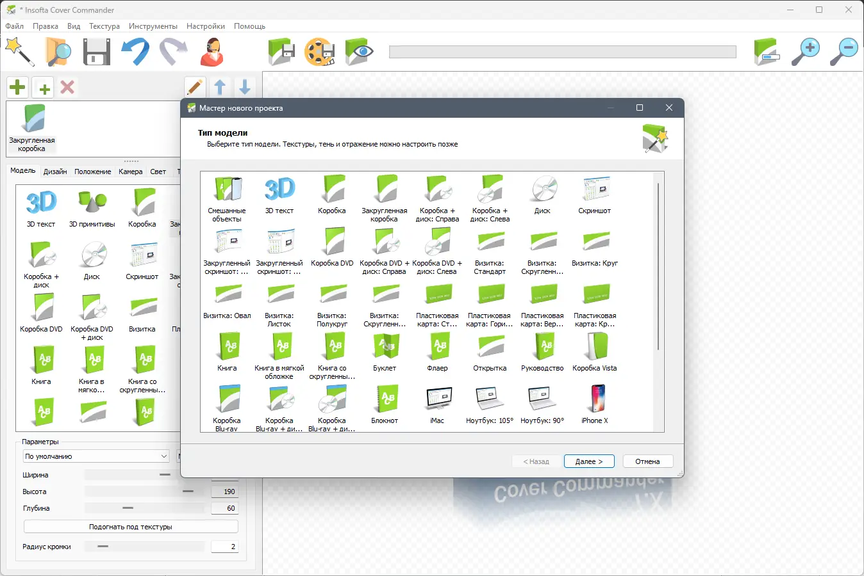Viewport: 864px width, 576px height.
Task: Add object with large green plus
Action: 18,87
